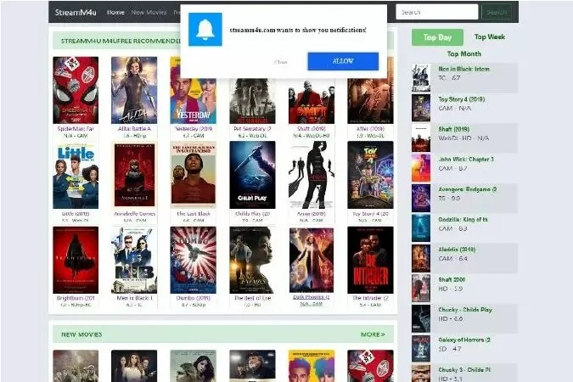Open the Men in Black grid poster

tap(134, 260)
